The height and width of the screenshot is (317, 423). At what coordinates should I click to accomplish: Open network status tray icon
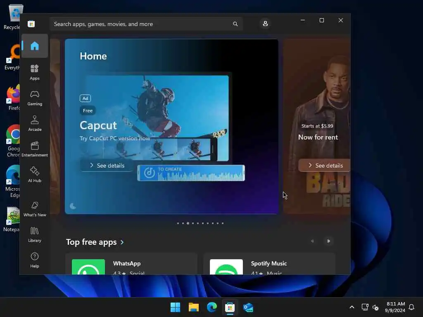(x=365, y=307)
